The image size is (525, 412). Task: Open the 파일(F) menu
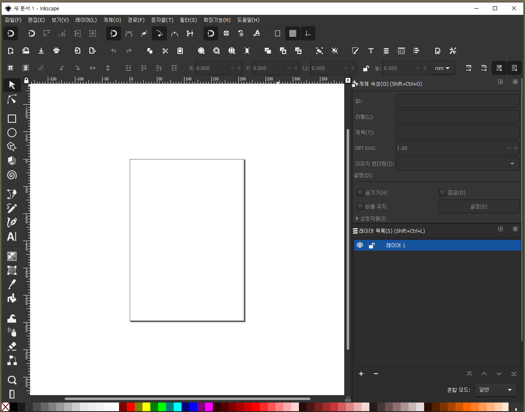point(13,20)
